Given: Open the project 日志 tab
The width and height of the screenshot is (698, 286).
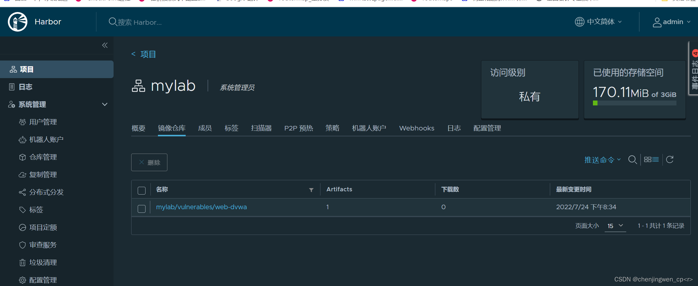Looking at the screenshot, I should (454, 128).
